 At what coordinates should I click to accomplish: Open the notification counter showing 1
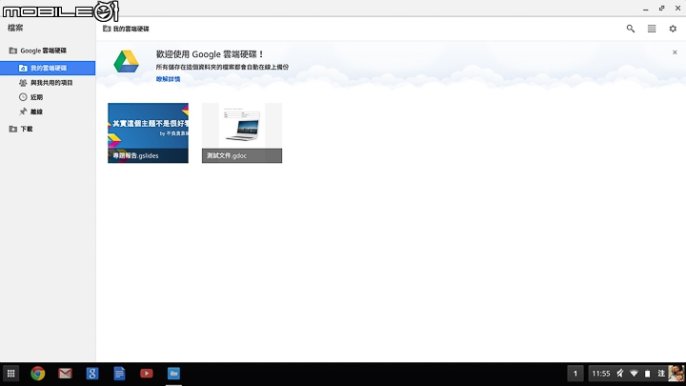coord(575,374)
